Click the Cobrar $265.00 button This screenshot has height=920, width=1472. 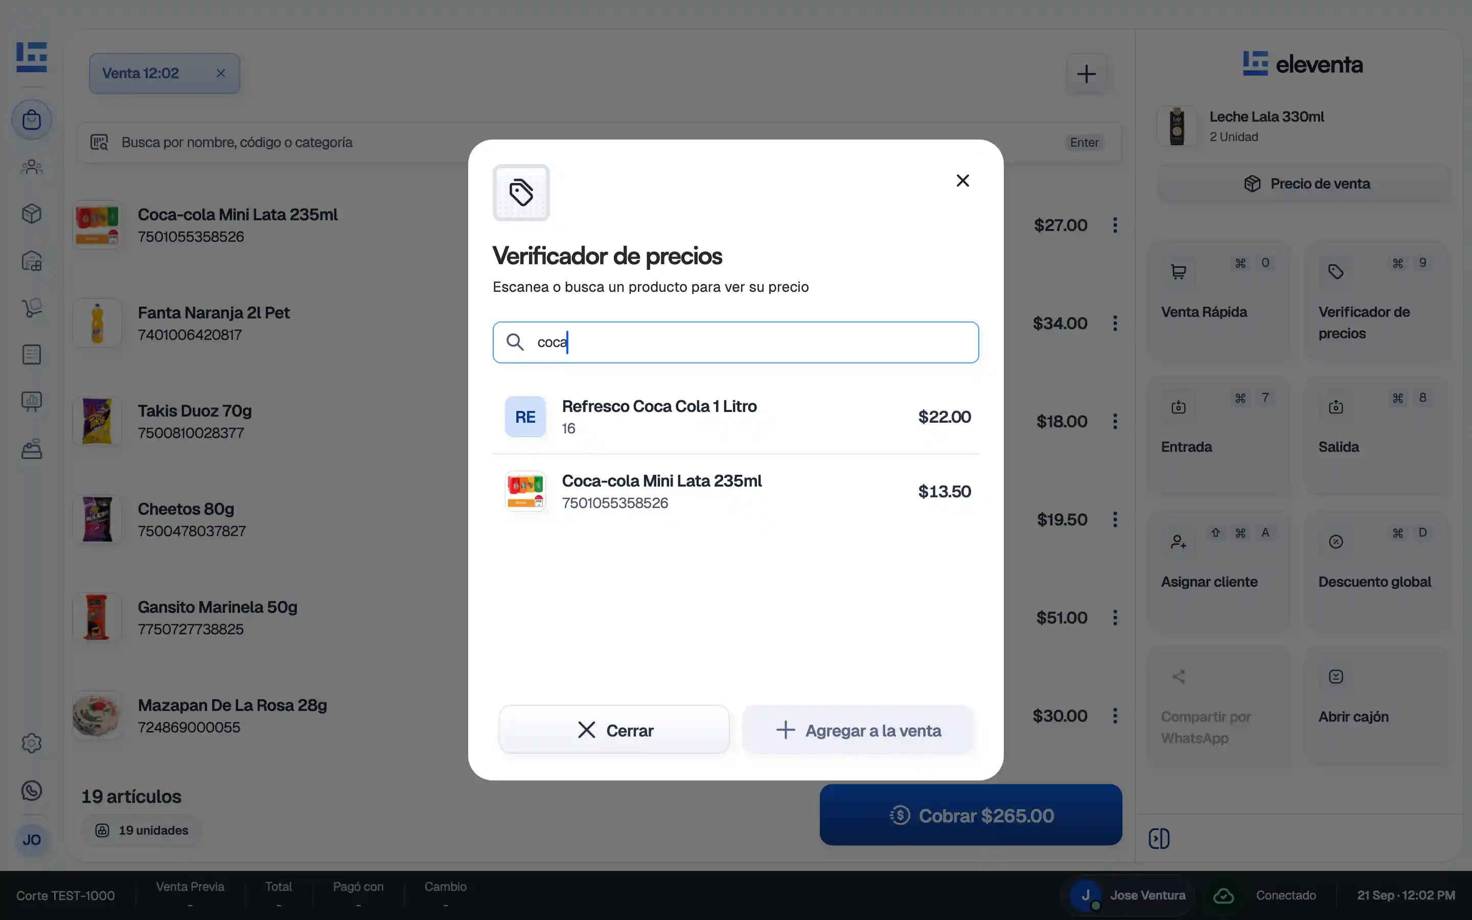coord(971,815)
